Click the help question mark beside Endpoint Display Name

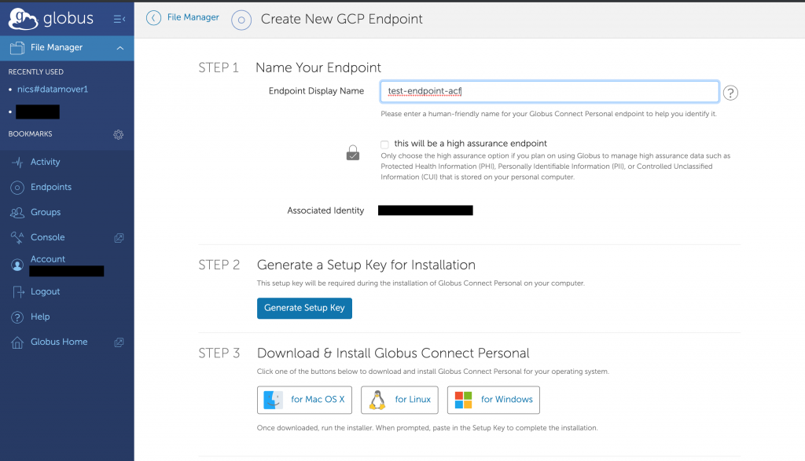[730, 93]
